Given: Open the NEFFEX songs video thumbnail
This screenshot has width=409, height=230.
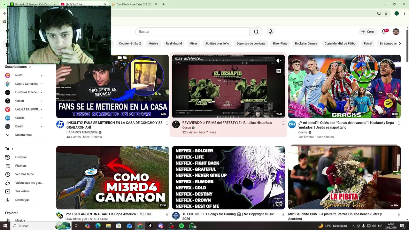Looking at the screenshot, I should 228,178.
